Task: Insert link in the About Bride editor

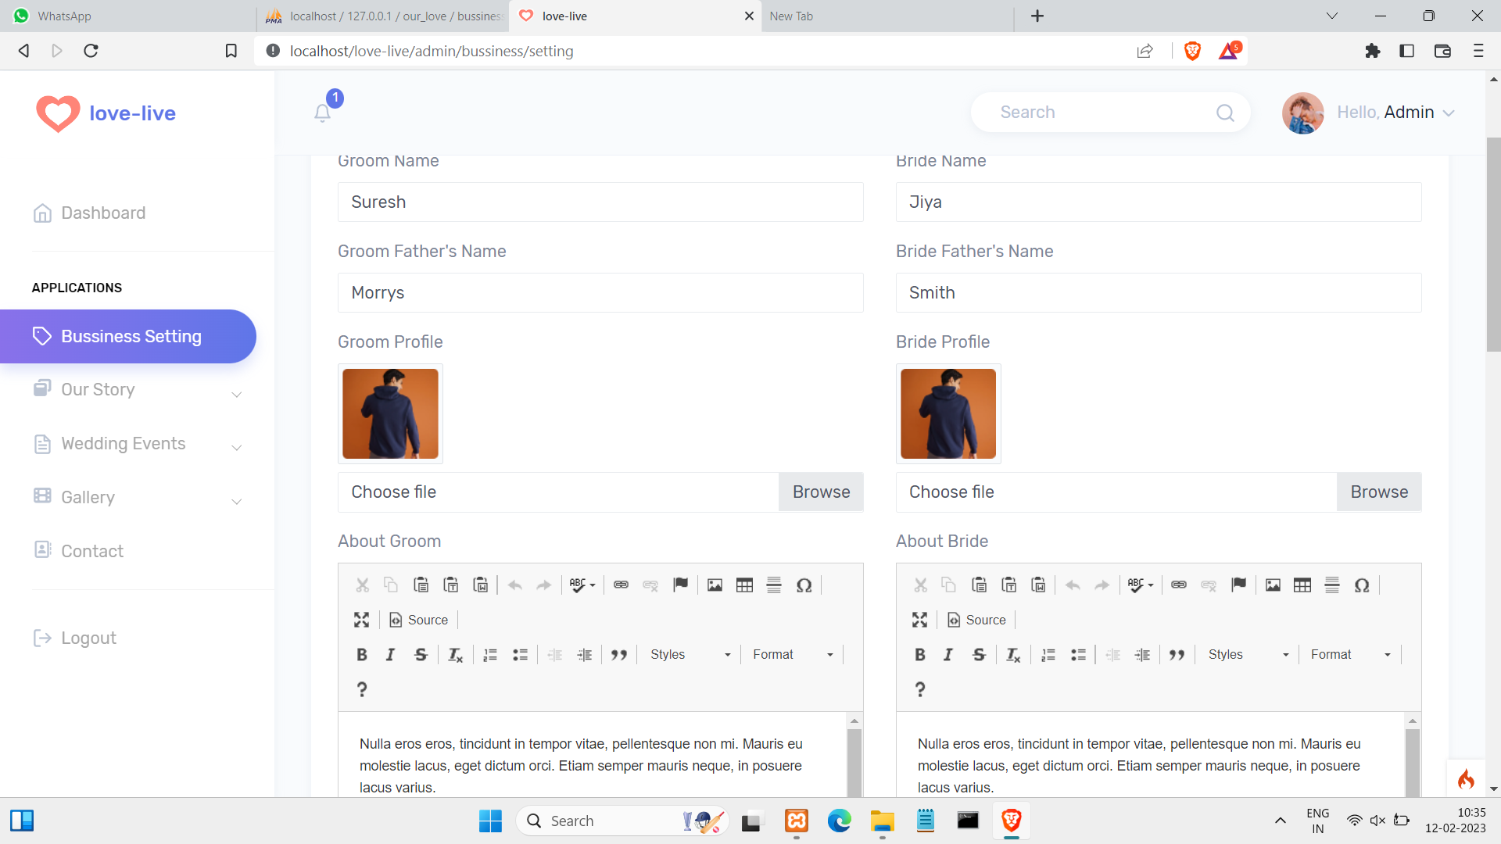Action: 1180,585
